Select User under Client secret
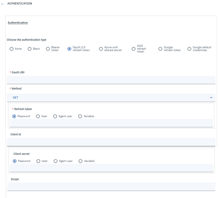 pyautogui.click(x=38, y=161)
